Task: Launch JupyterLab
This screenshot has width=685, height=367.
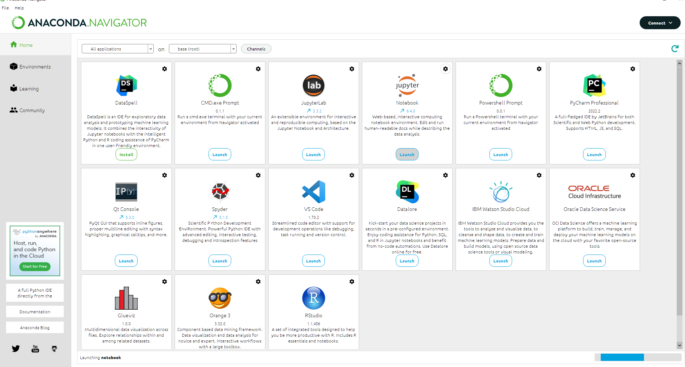Action: coord(314,155)
